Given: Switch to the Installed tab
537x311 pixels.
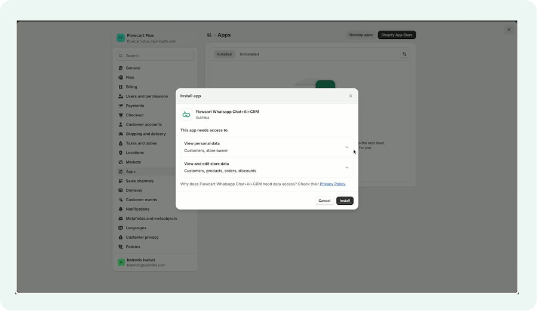Looking at the screenshot, I should click(225, 54).
